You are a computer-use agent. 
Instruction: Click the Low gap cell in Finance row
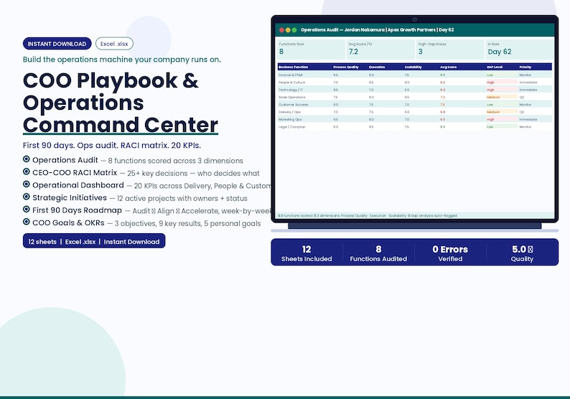(x=502, y=75)
